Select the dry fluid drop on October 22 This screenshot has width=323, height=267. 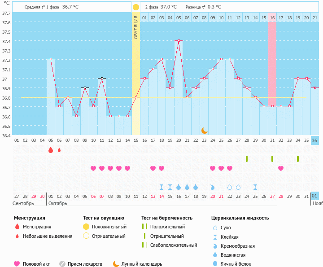click(230, 187)
